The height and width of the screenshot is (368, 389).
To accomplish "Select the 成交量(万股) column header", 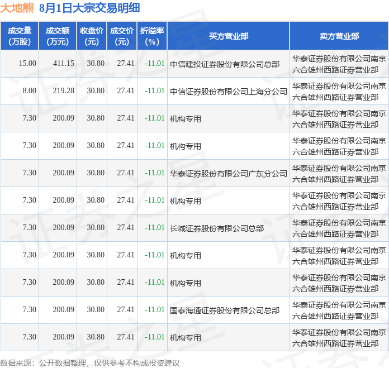I will tap(20, 36).
